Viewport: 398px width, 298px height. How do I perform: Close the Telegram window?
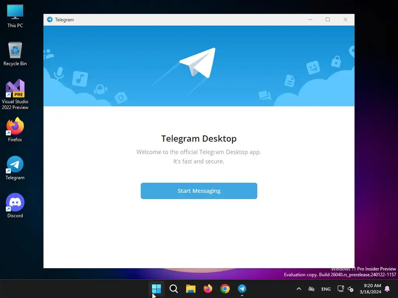pyautogui.click(x=346, y=19)
